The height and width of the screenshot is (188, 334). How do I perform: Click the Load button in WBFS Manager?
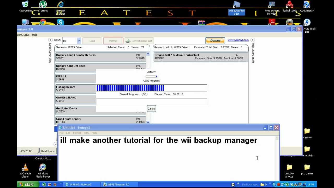(92, 41)
